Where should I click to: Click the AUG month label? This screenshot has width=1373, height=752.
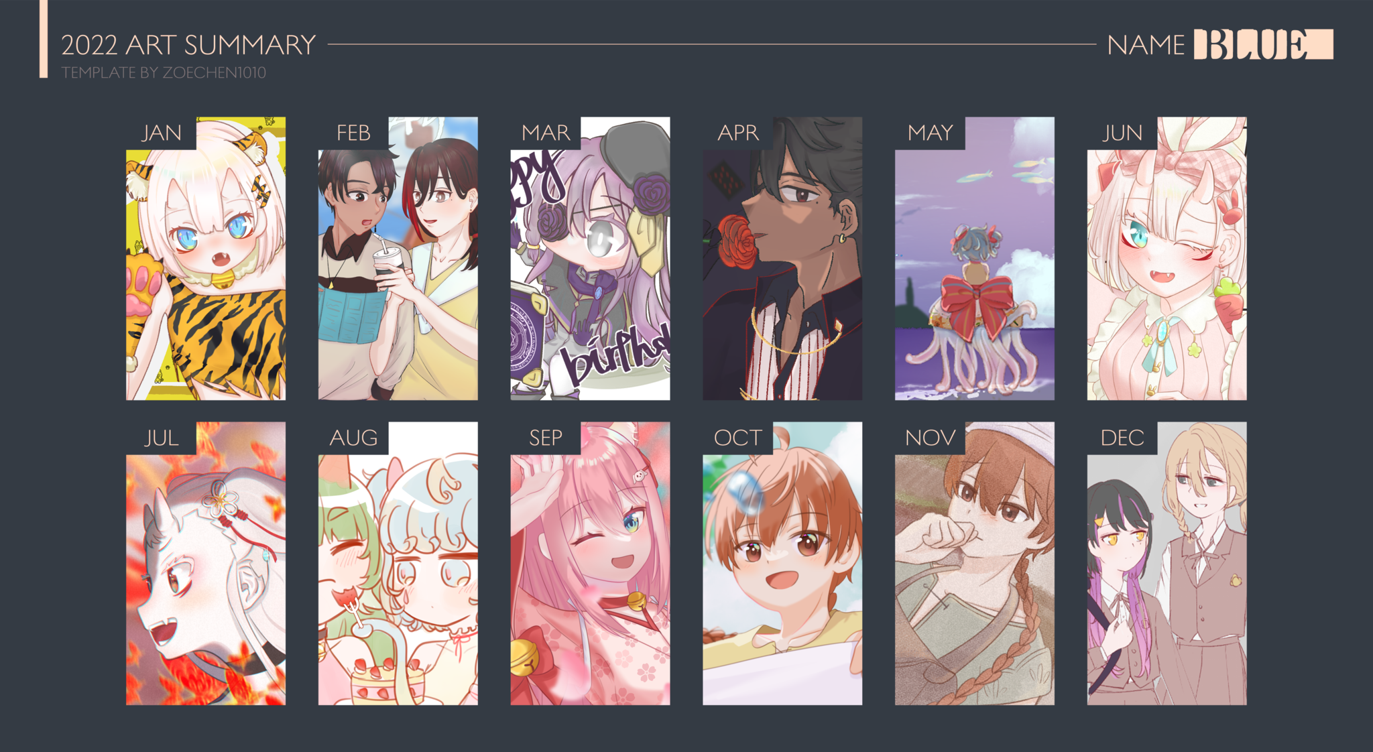[353, 438]
